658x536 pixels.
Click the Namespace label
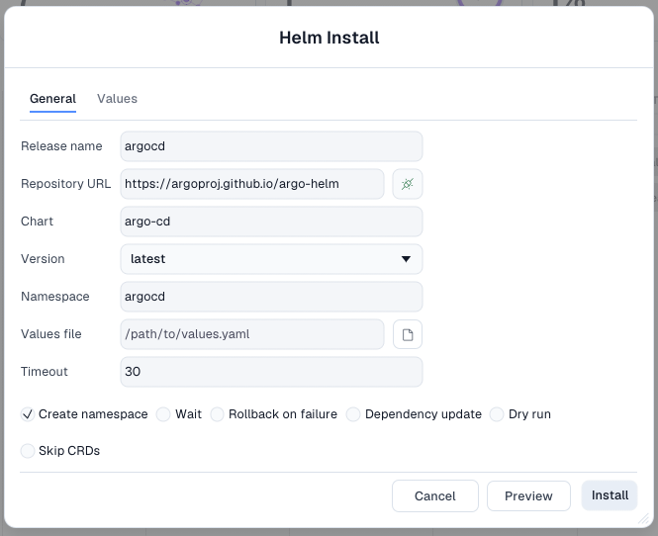tap(55, 297)
